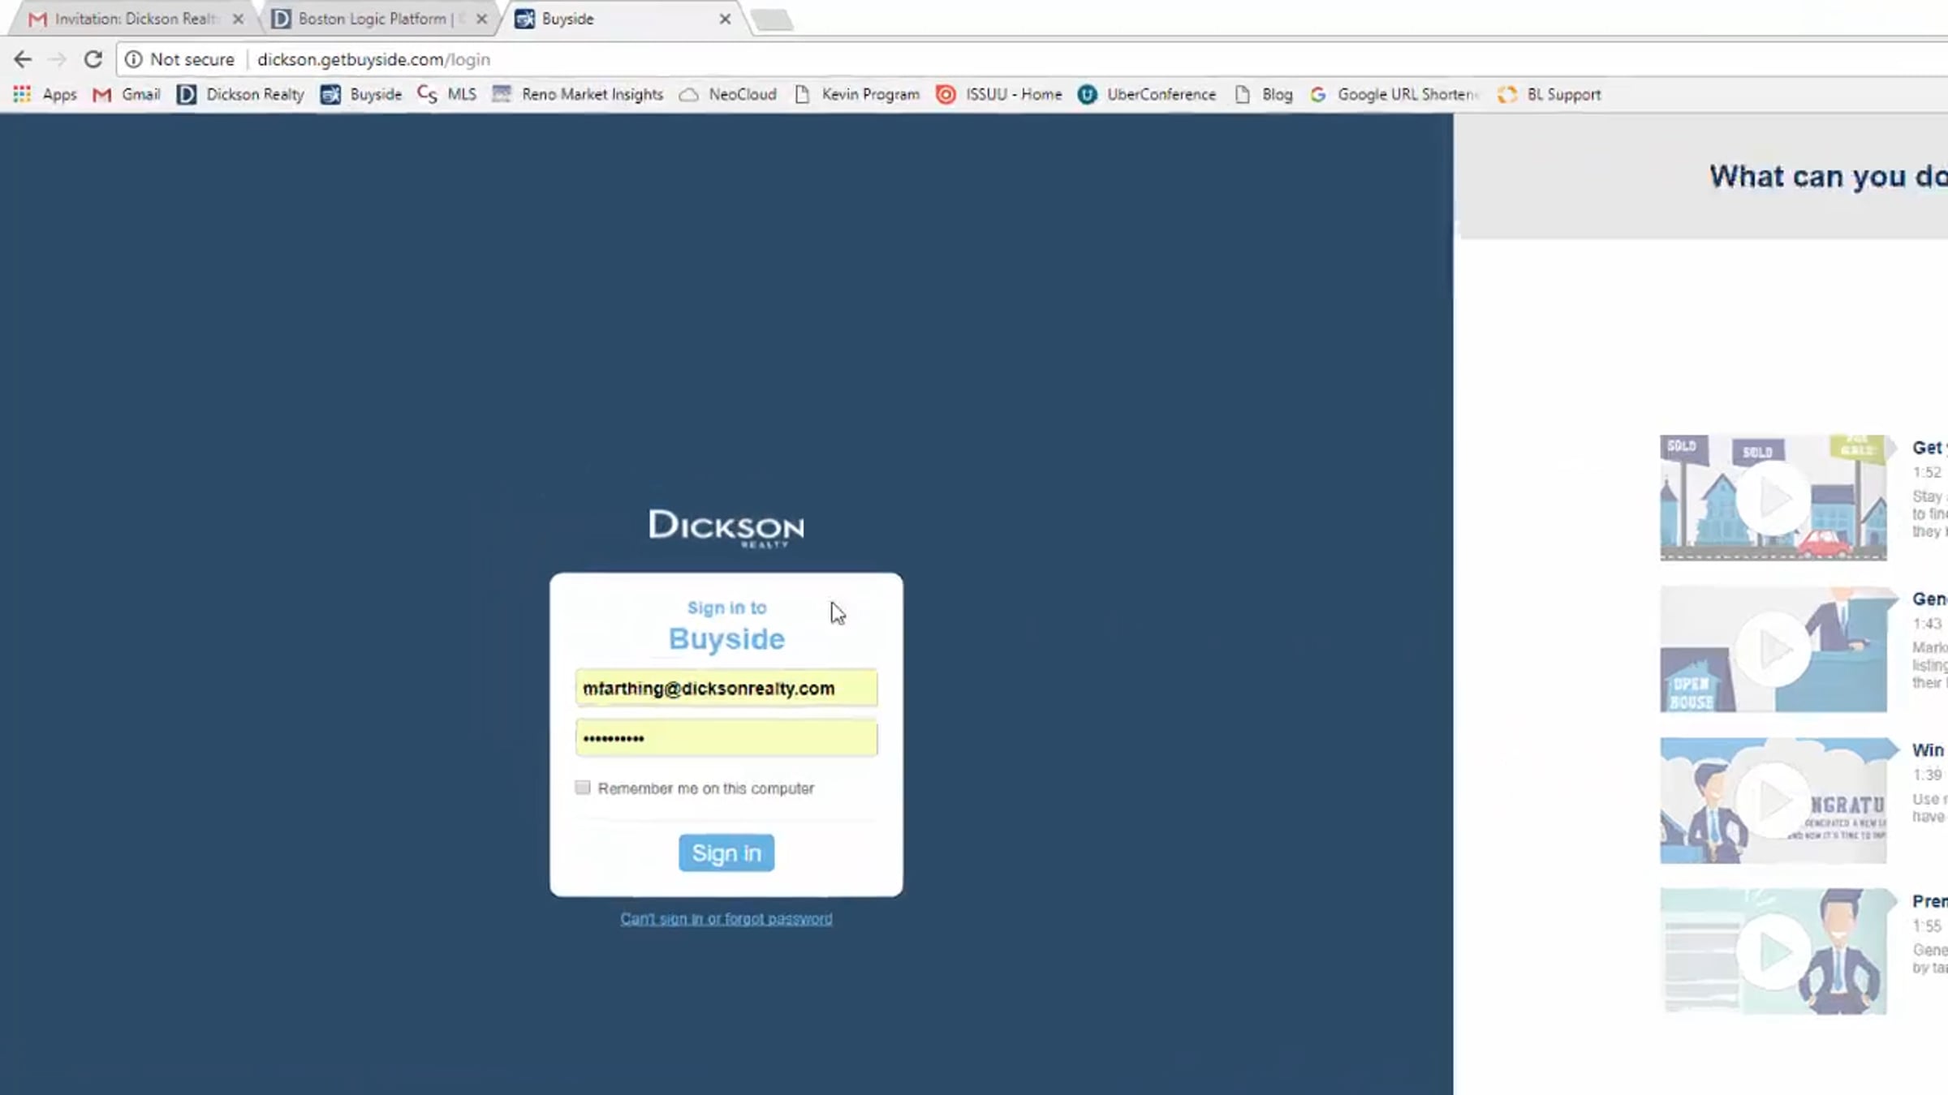
Task: Reload the Buyside login page
Action: tap(93, 59)
